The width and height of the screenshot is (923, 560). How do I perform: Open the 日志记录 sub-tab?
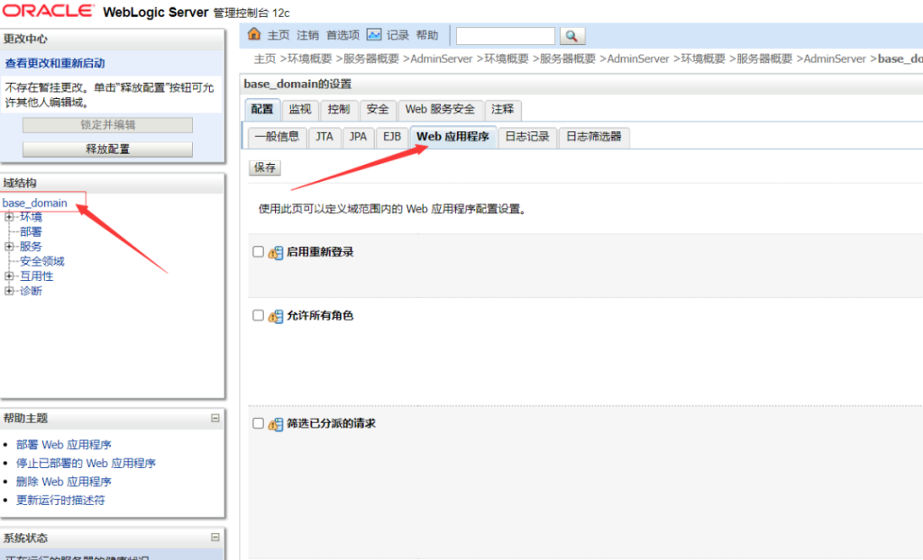click(x=526, y=137)
